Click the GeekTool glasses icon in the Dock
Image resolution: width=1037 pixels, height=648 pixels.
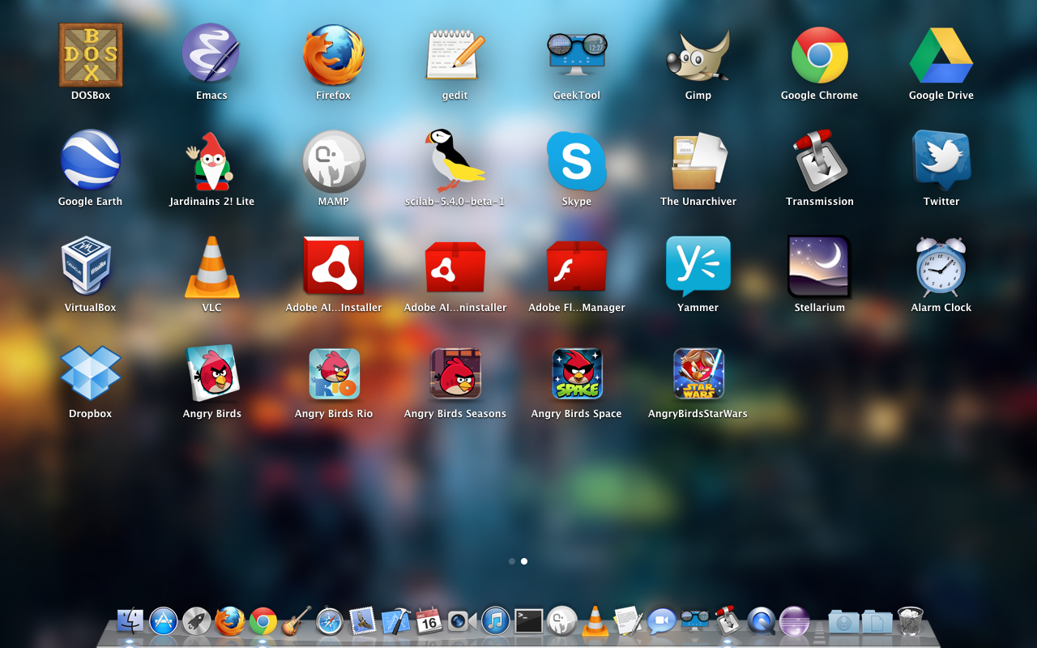695,621
